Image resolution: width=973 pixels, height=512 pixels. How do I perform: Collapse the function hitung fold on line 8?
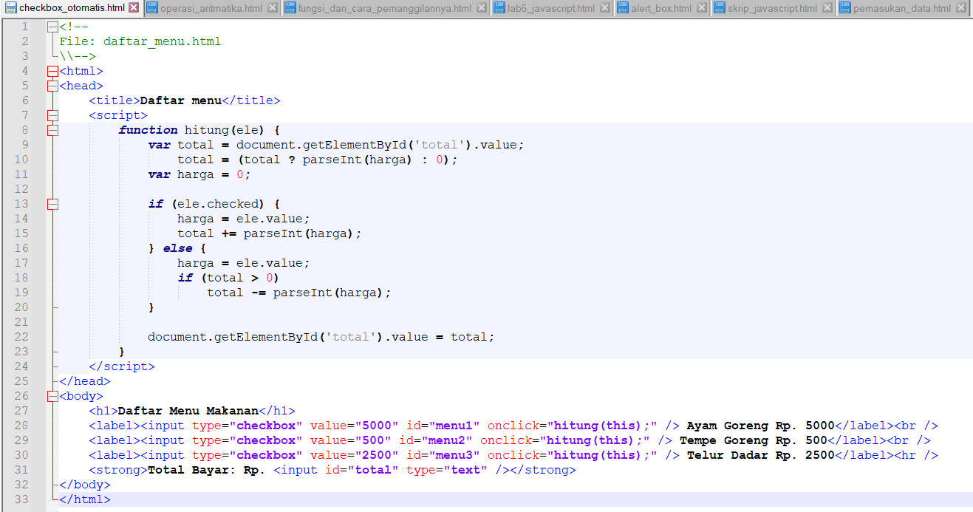tap(52, 130)
